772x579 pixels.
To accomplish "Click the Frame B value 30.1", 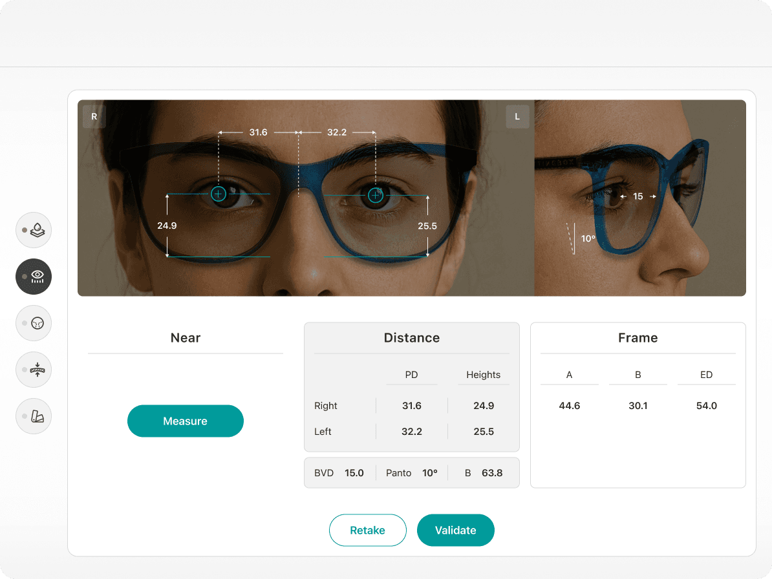I will tap(638, 406).
